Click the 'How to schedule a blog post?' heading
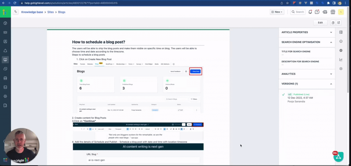The width and height of the screenshot is (351, 166). (x=98, y=42)
